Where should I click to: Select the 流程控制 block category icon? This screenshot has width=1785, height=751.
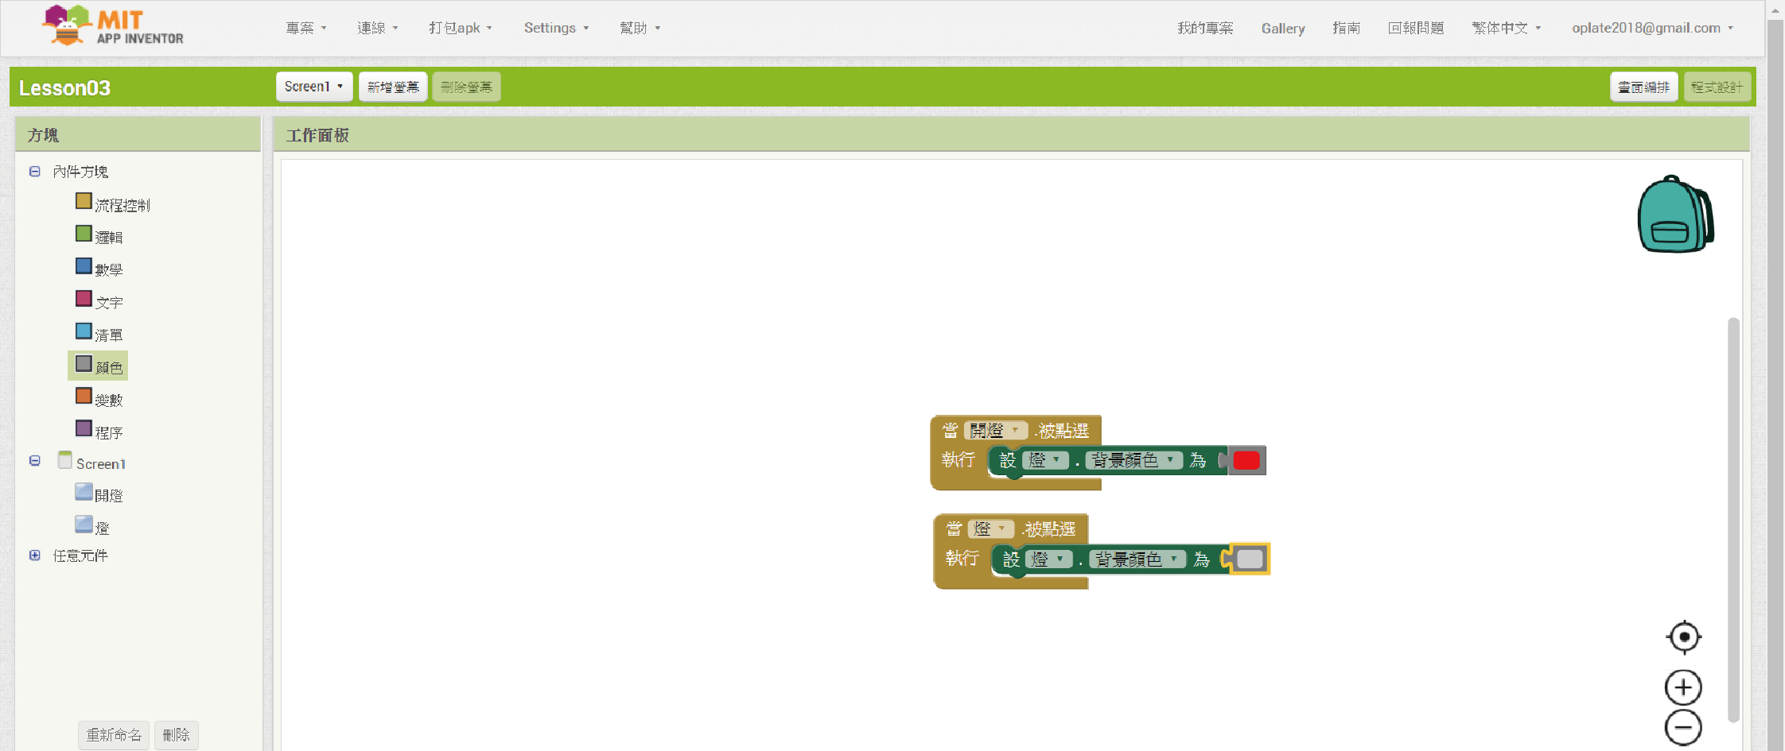pyautogui.click(x=84, y=201)
